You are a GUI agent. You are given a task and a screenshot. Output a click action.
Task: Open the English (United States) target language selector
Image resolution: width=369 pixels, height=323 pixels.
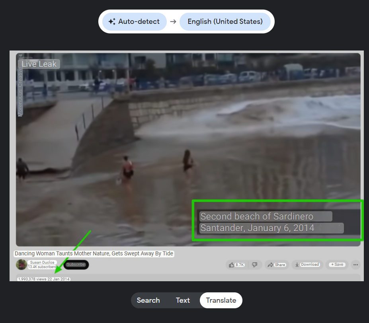[x=225, y=21]
